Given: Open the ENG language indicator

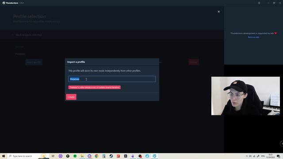Looking at the screenshot, I should pos(263,156).
